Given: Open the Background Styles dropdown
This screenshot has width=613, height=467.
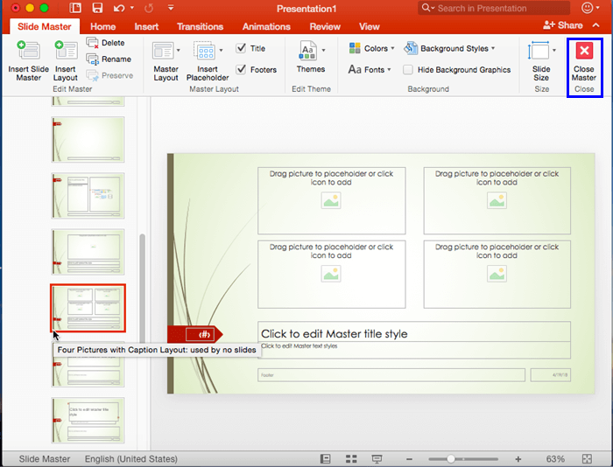Looking at the screenshot, I should tap(449, 49).
